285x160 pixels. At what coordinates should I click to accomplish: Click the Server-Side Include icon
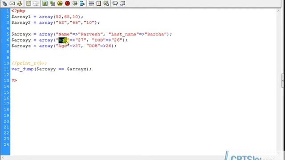106,3
